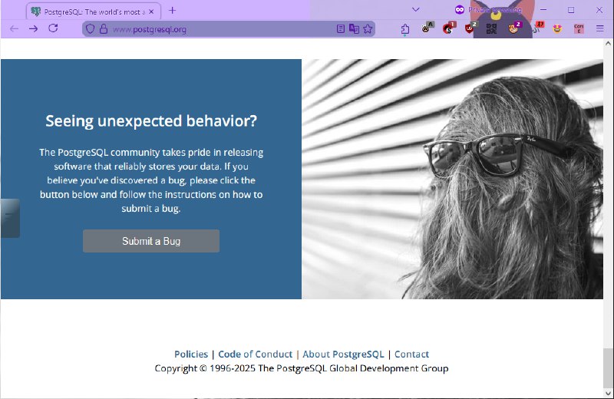The height and width of the screenshot is (399, 614).
Task: Open a new tab with plus button
Action: (x=172, y=10)
